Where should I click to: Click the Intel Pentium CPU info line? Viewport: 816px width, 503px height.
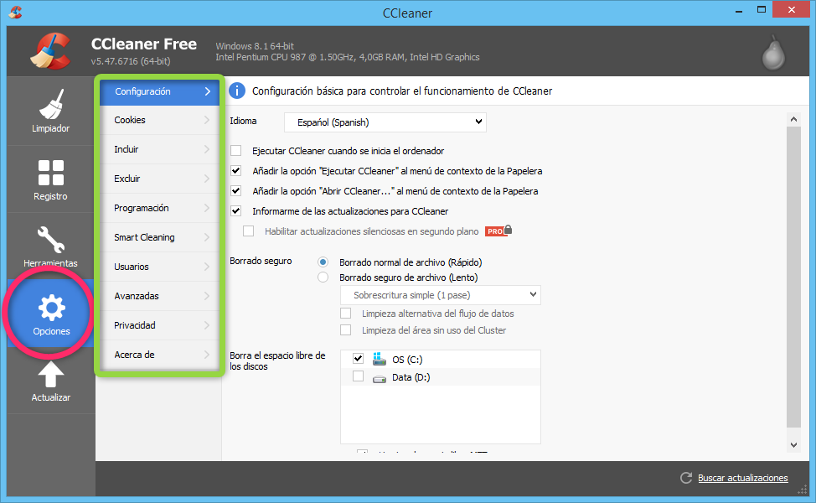(x=348, y=57)
